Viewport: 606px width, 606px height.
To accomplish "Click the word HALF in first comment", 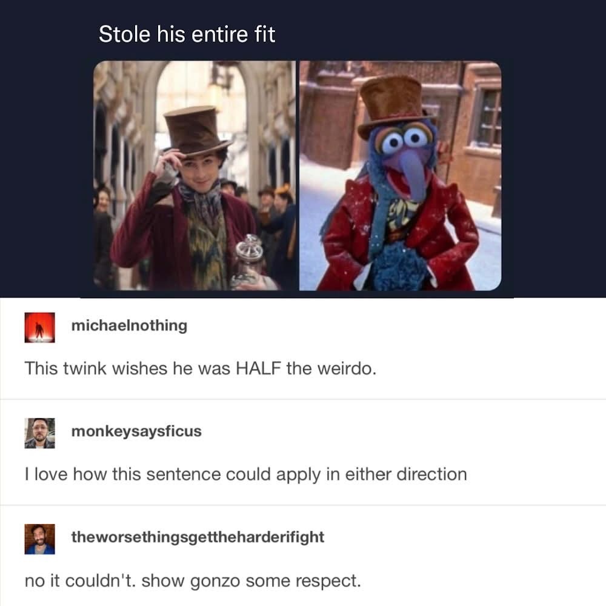I will click(258, 368).
